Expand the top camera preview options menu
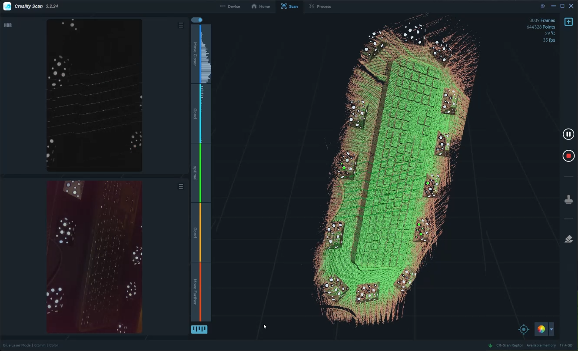The width and height of the screenshot is (578, 351). coord(181,25)
